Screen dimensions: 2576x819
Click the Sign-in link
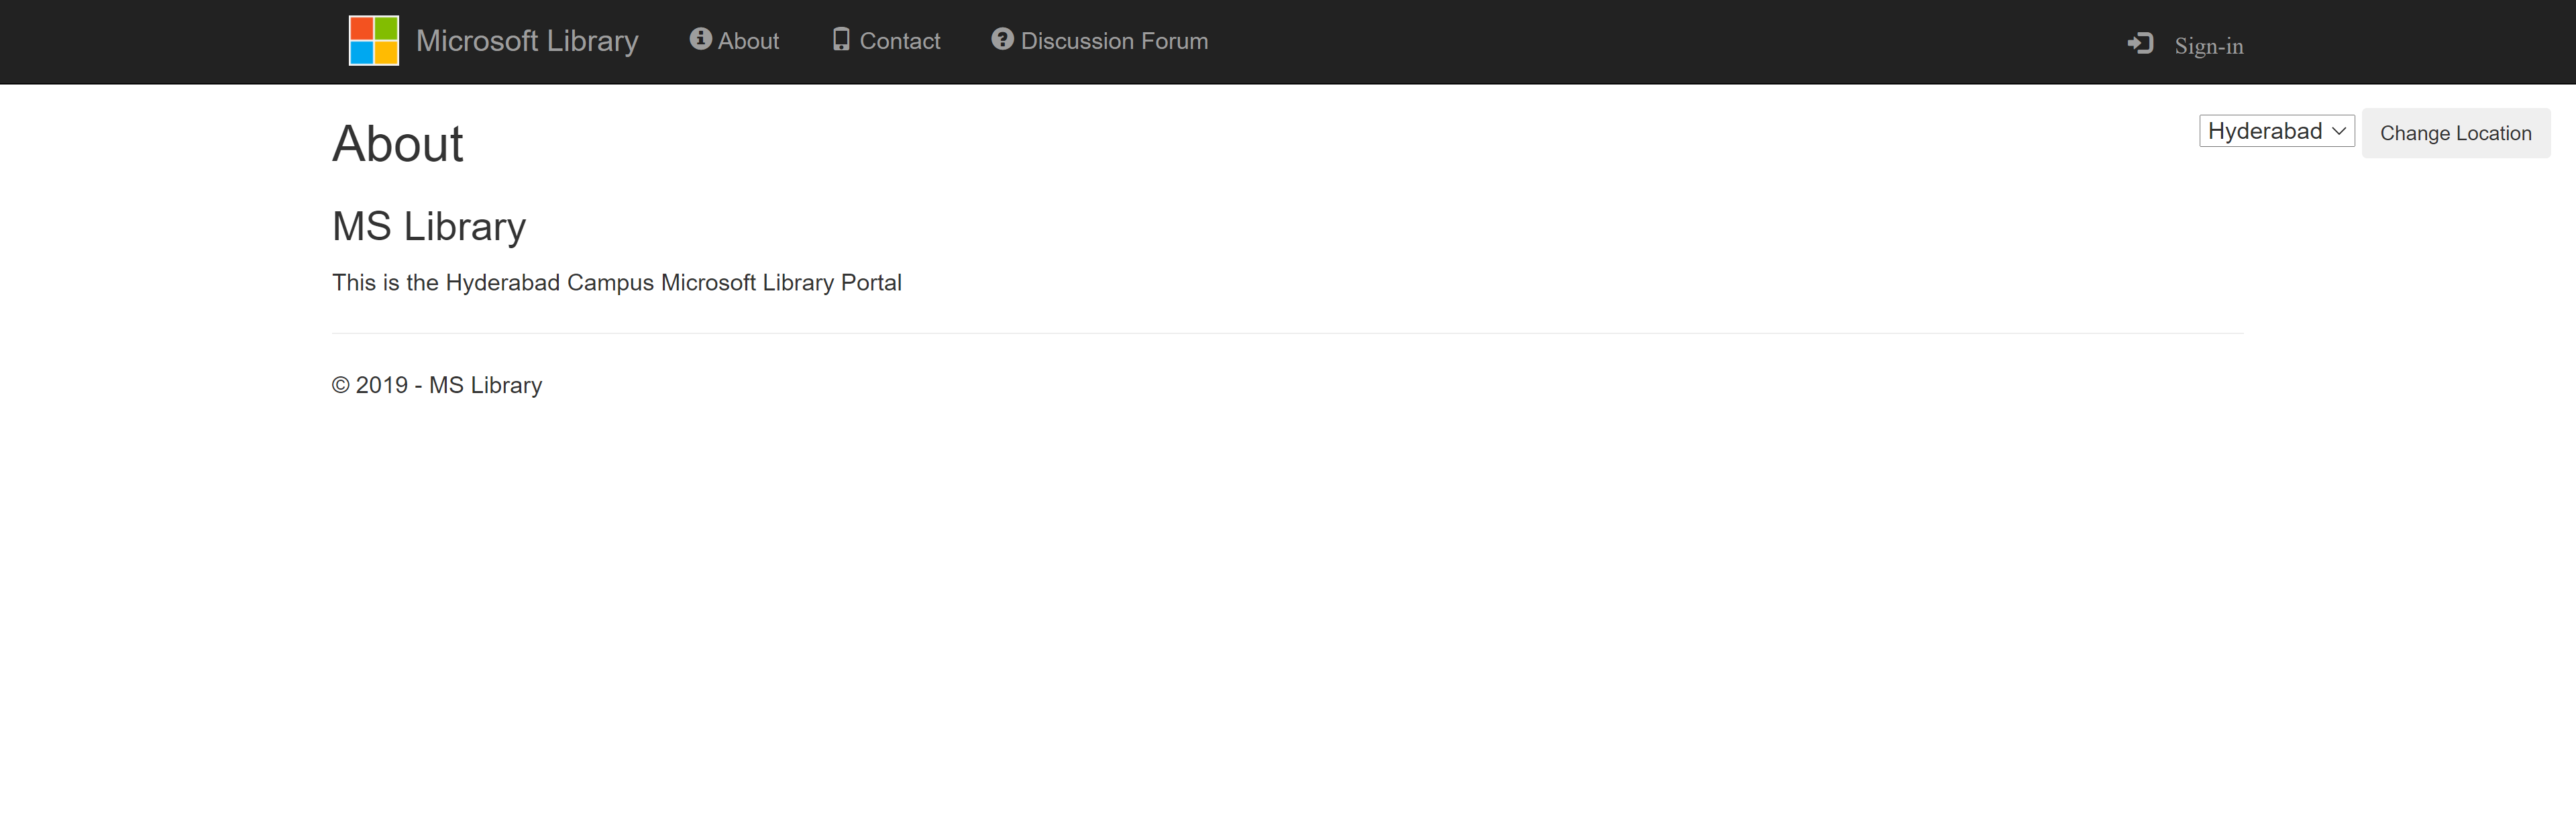coord(2208,46)
